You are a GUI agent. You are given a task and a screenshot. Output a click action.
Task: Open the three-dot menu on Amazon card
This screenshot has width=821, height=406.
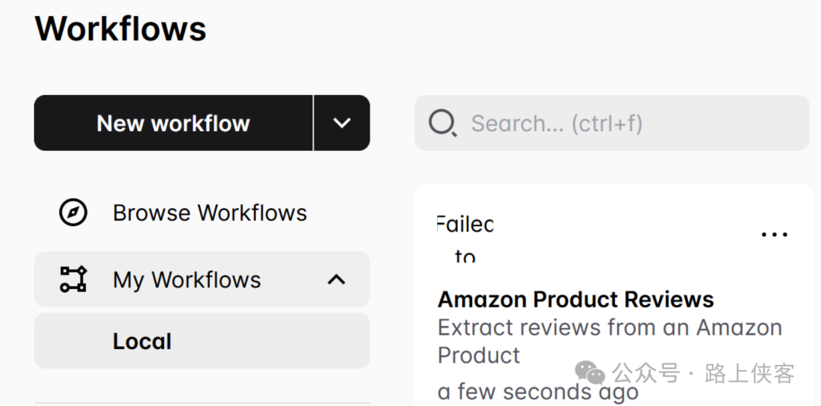[774, 234]
